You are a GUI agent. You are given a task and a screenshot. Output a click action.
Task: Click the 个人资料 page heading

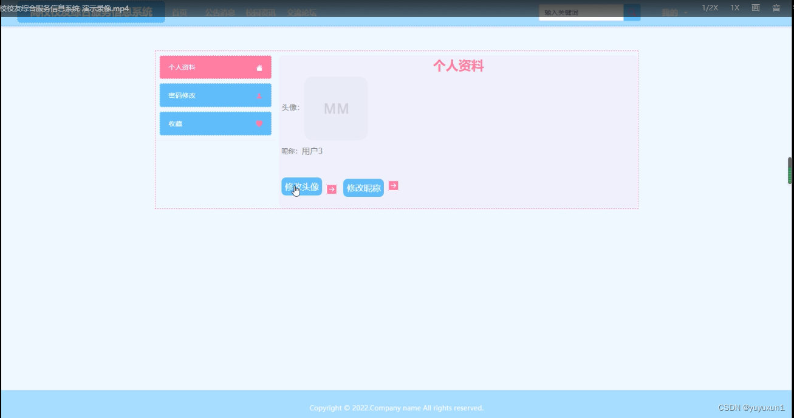pos(459,66)
